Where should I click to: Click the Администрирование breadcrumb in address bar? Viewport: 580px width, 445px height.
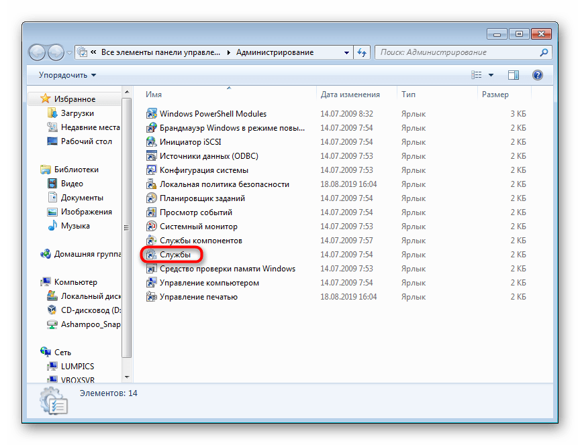click(x=275, y=52)
